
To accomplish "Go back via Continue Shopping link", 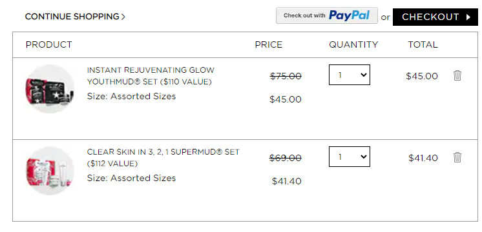I will [75, 17].
